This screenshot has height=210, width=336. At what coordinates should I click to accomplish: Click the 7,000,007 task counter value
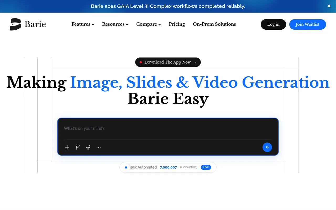168,167
